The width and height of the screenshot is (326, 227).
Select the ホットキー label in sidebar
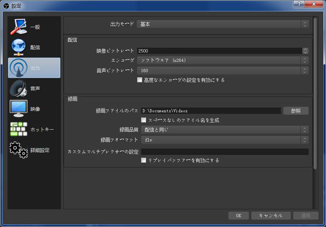click(42, 130)
